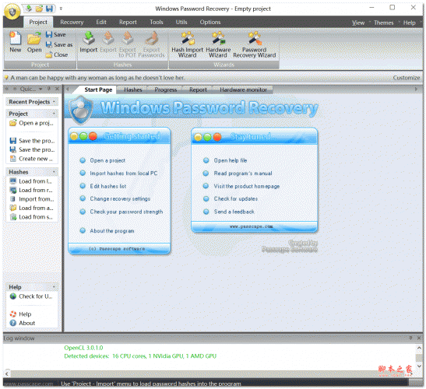
Task: Open the View dropdown menu
Action: point(358,23)
